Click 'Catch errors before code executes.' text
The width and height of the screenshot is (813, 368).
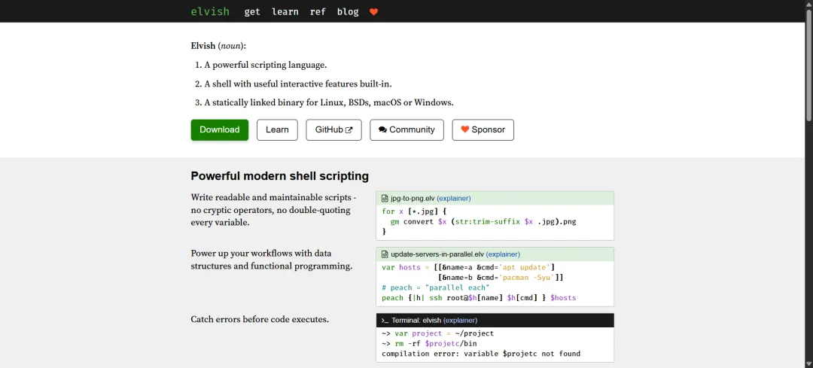[x=260, y=319]
